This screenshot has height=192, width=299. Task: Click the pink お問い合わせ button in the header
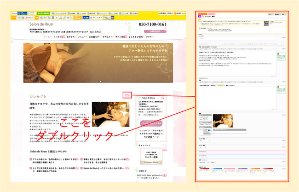tap(155, 31)
